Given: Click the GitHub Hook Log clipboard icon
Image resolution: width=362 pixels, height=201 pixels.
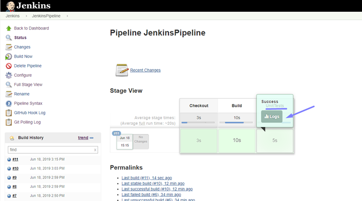Looking at the screenshot, I should [8, 113].
